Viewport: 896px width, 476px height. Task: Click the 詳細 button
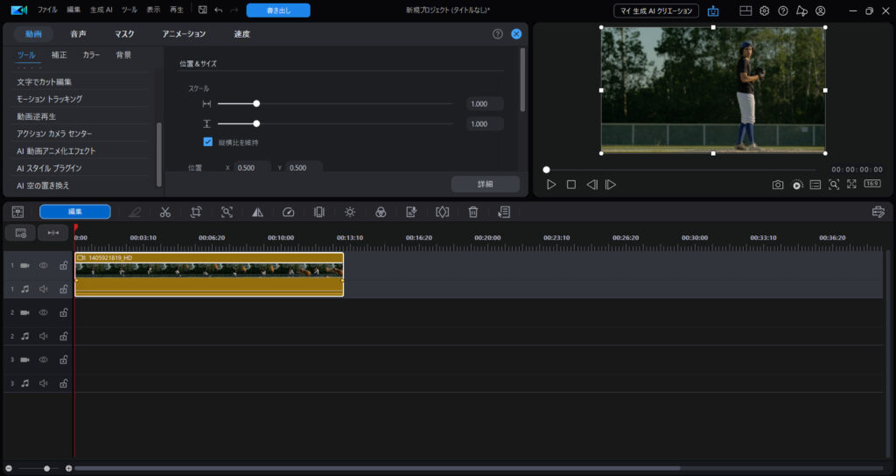coord(485,185)
